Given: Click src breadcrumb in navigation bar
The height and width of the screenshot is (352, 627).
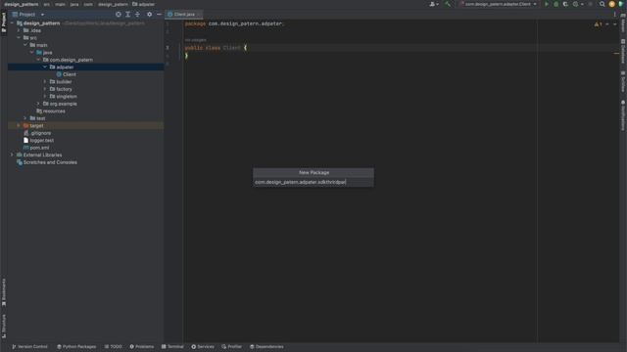Looking at the screenshot, I should pos(47,4).
